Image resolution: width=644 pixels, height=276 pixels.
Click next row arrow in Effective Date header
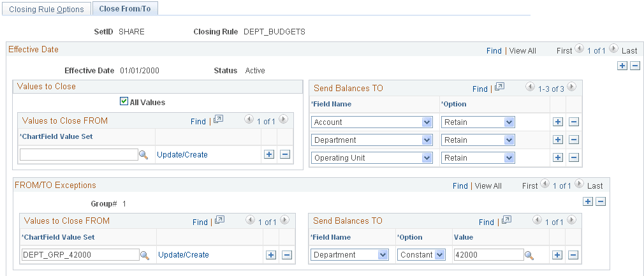tap(613, 49)
